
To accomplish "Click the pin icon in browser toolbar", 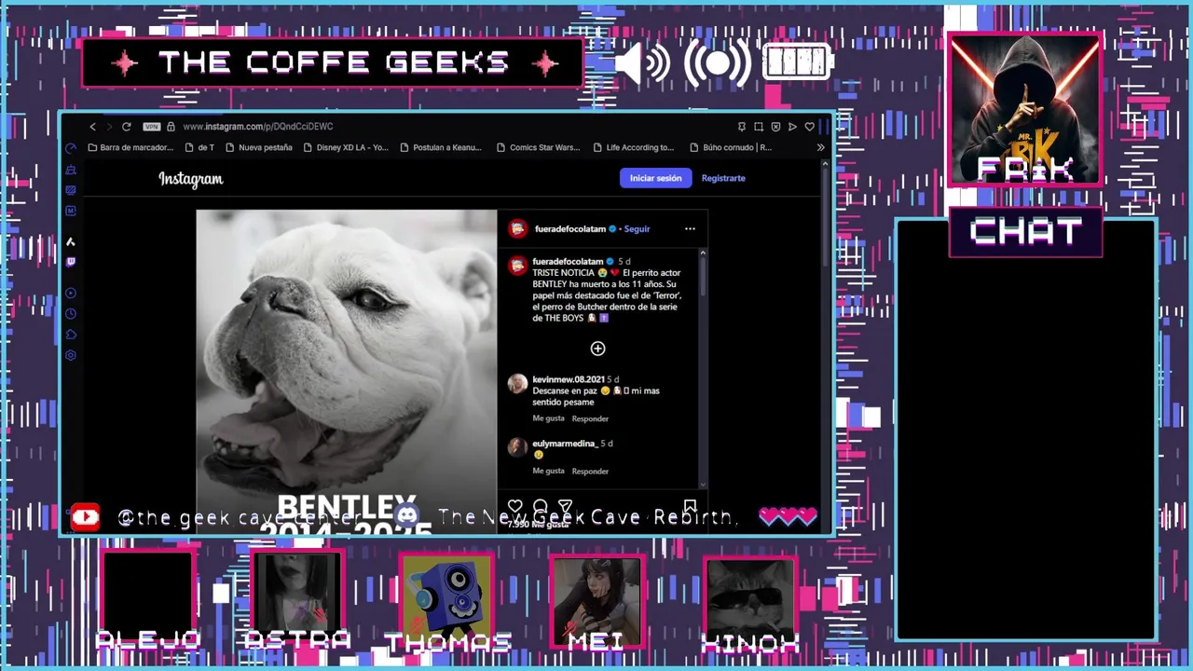I will coord(741,127).
